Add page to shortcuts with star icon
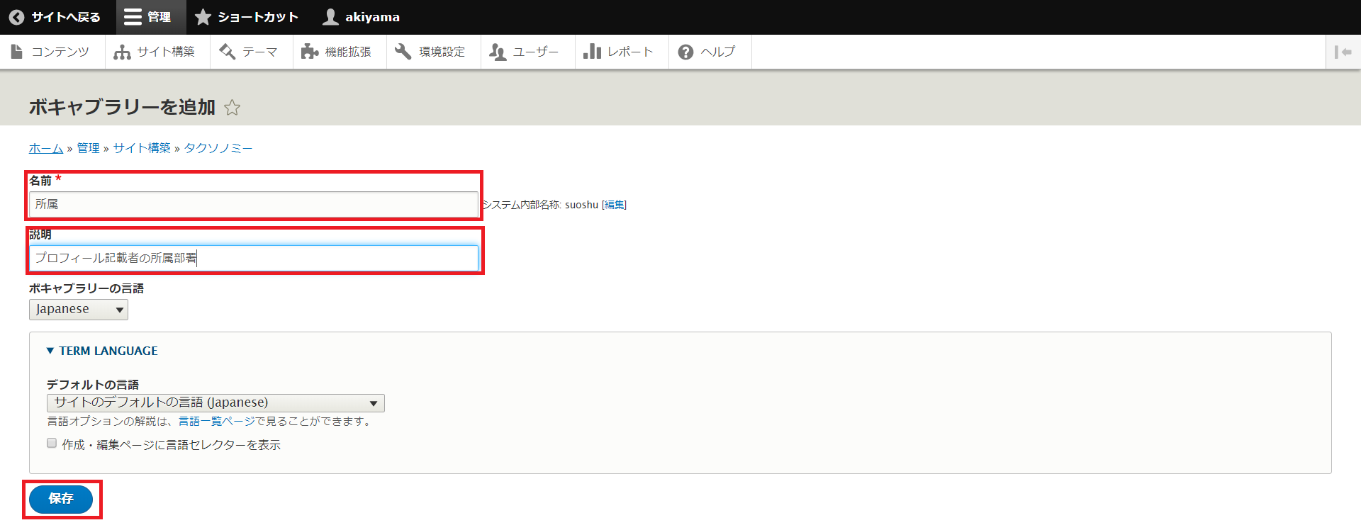 (232, 108)
